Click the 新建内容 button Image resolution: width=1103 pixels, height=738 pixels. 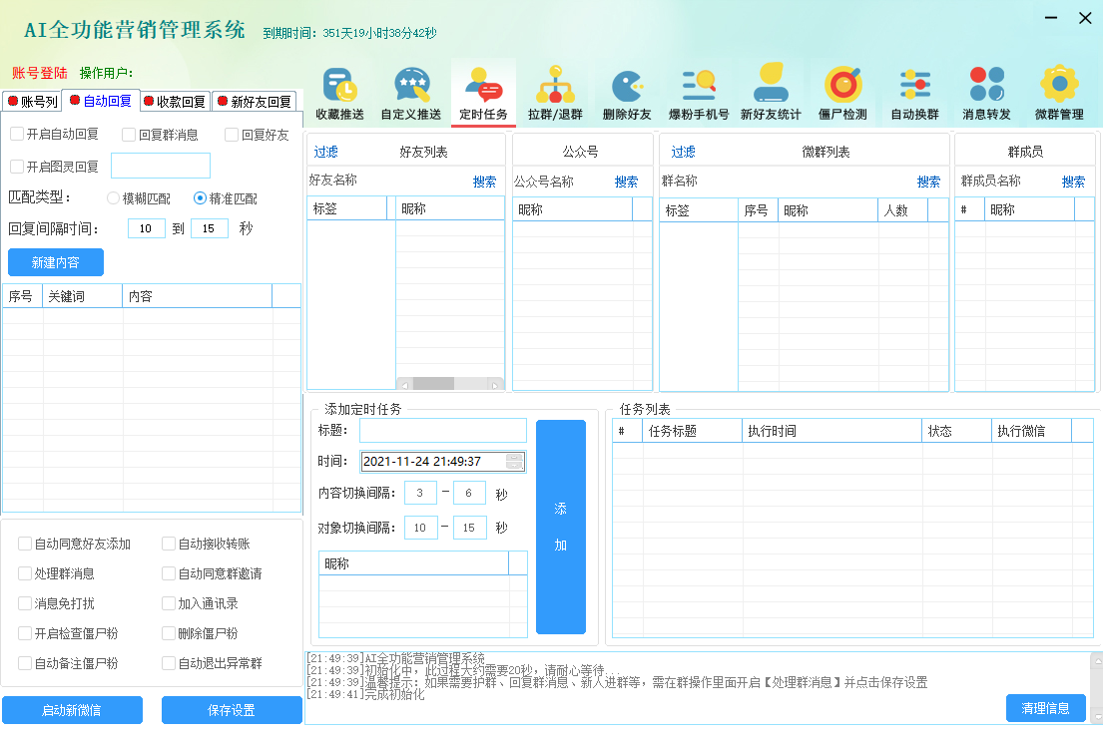click(x=56, y=262)
